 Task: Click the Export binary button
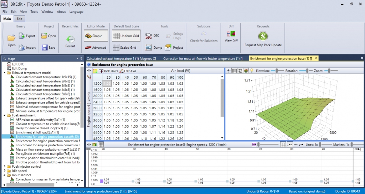[27, 36]
